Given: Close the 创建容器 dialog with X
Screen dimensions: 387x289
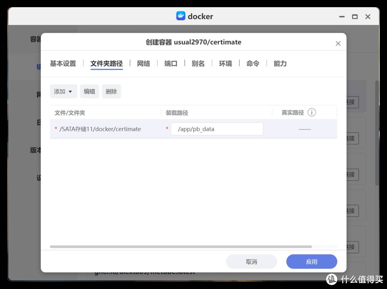Looking at the screenshot, I should (x=338, y=44).
